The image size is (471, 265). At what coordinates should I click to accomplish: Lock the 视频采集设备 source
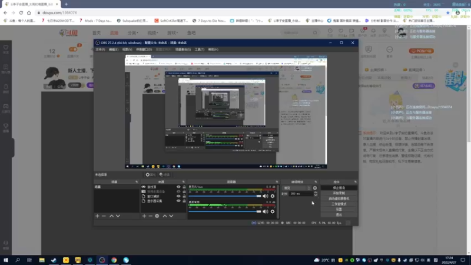pos(184,191)
